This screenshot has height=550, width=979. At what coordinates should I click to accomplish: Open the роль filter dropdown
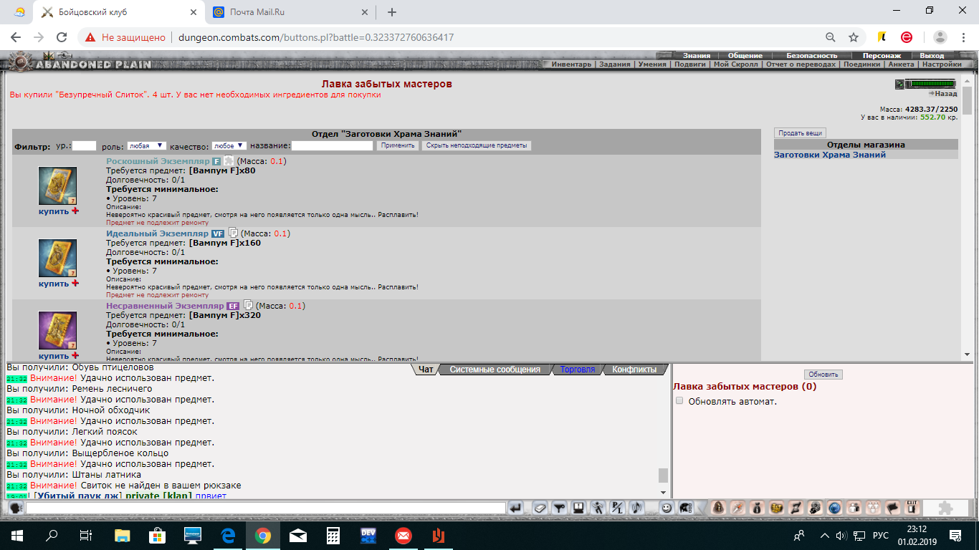146,145
